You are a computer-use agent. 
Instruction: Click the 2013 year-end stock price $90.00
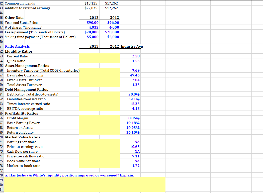[x=93, y=23]
